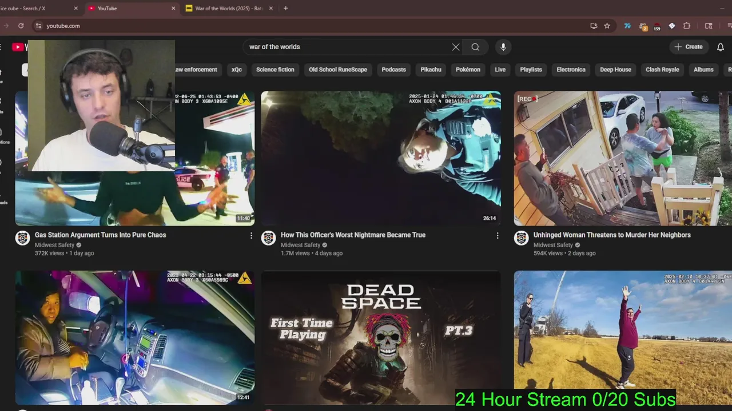Click title How This Officer's Worst Nightmare Became True

point(353,235)
